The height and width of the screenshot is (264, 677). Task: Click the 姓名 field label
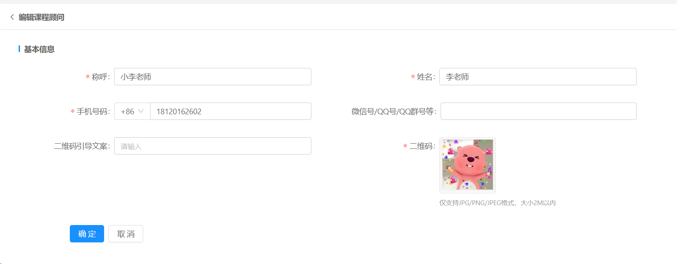click(x=423, y=77)
